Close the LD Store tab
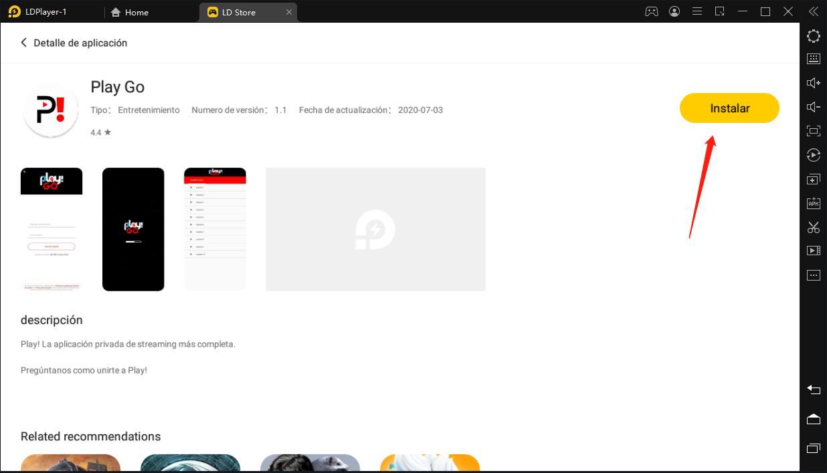The height and width of the screenshot is (473, 827). click(x=289, y=12)
